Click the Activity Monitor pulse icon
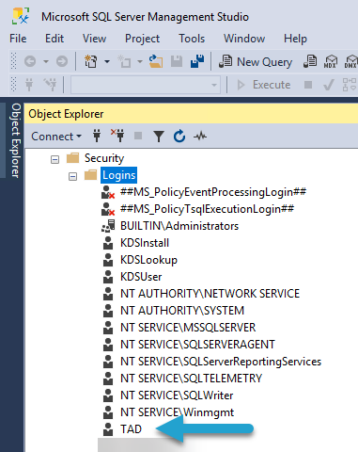This screenshot has height=452, width=358. [x=200, y=137]
